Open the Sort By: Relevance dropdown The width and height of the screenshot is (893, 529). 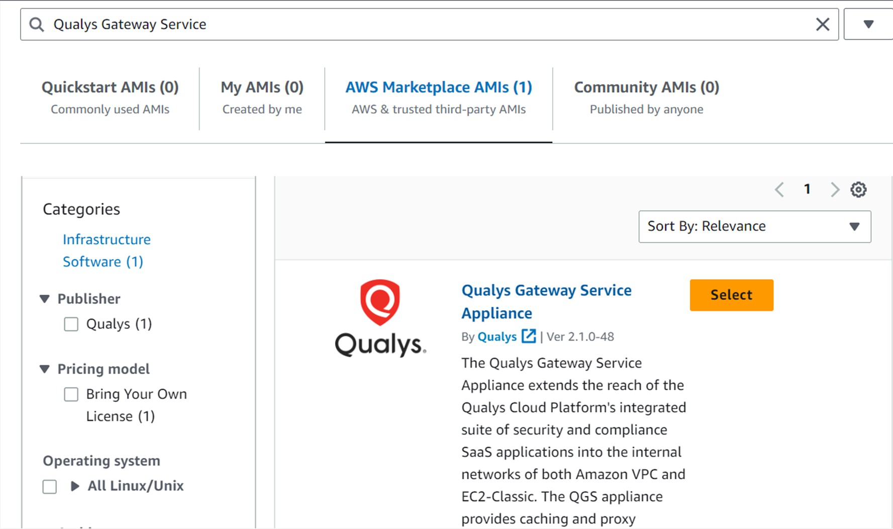coord(755,226)
